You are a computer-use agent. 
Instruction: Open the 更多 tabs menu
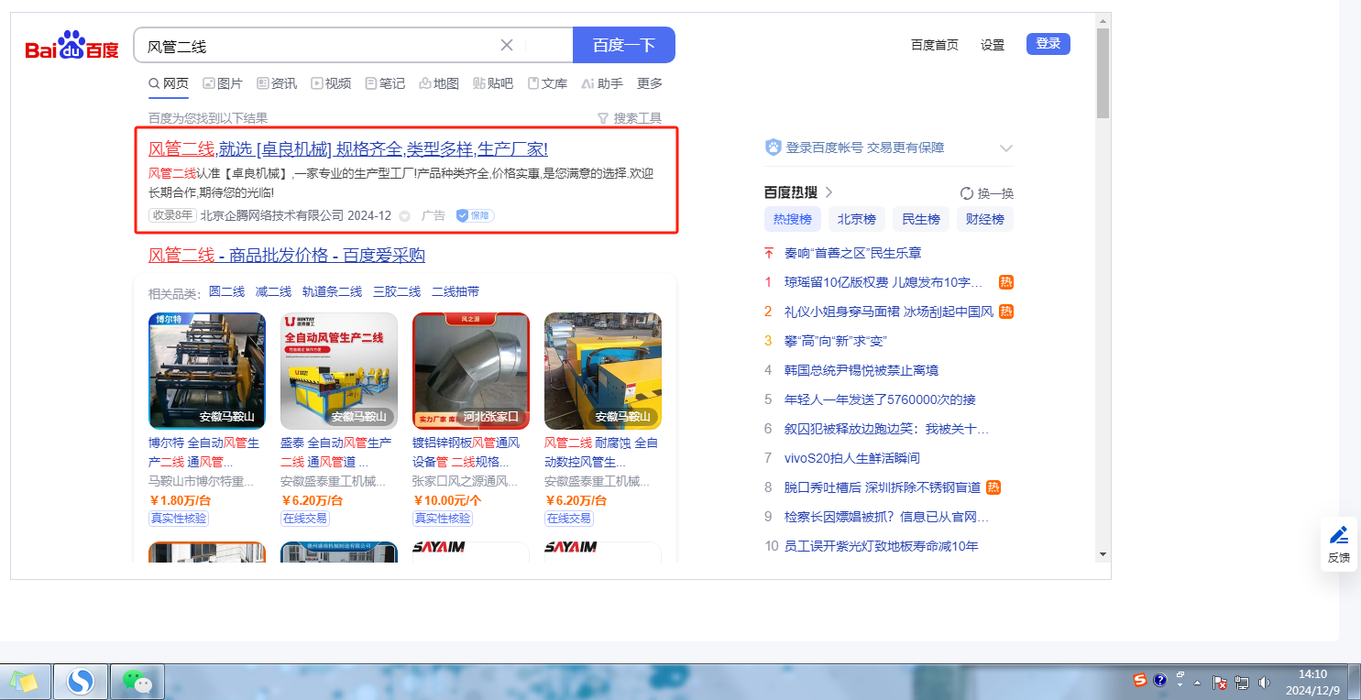[650, 83]
